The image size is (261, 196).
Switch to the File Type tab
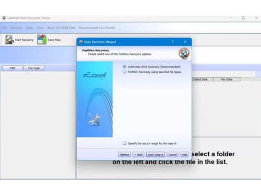pyautogui.click(x=34, y=68)
